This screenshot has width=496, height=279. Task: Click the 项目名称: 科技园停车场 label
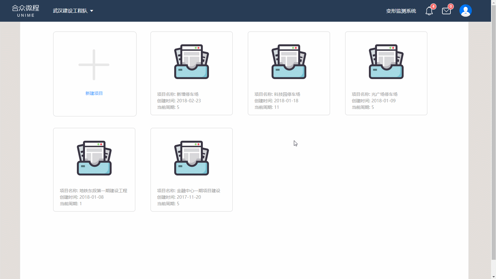pos(277,94)
